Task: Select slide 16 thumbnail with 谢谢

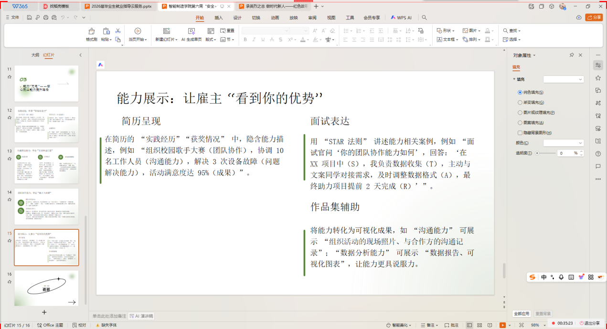Action: 46,287
